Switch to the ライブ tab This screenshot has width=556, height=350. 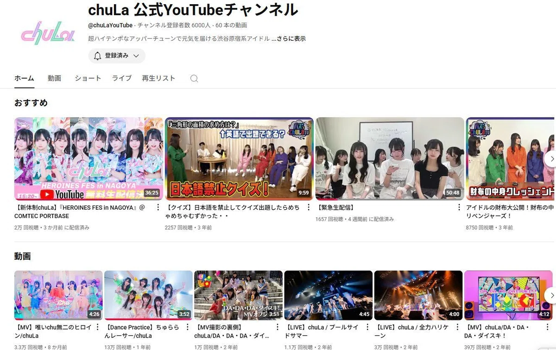pos(122,78)
